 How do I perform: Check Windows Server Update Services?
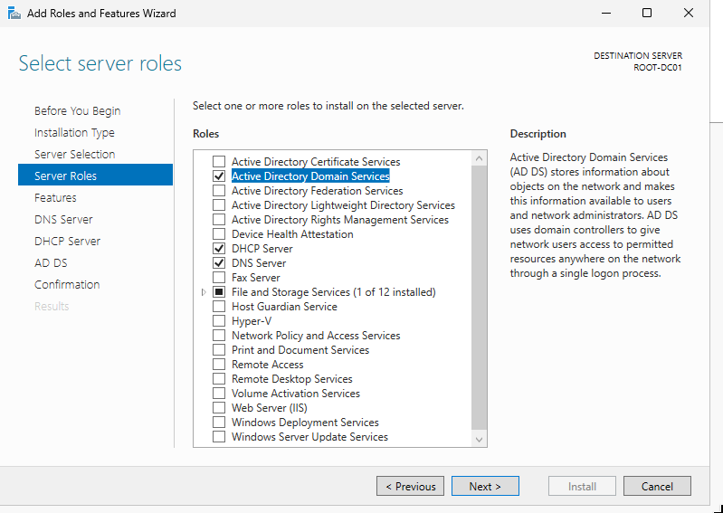click(219, 437)
